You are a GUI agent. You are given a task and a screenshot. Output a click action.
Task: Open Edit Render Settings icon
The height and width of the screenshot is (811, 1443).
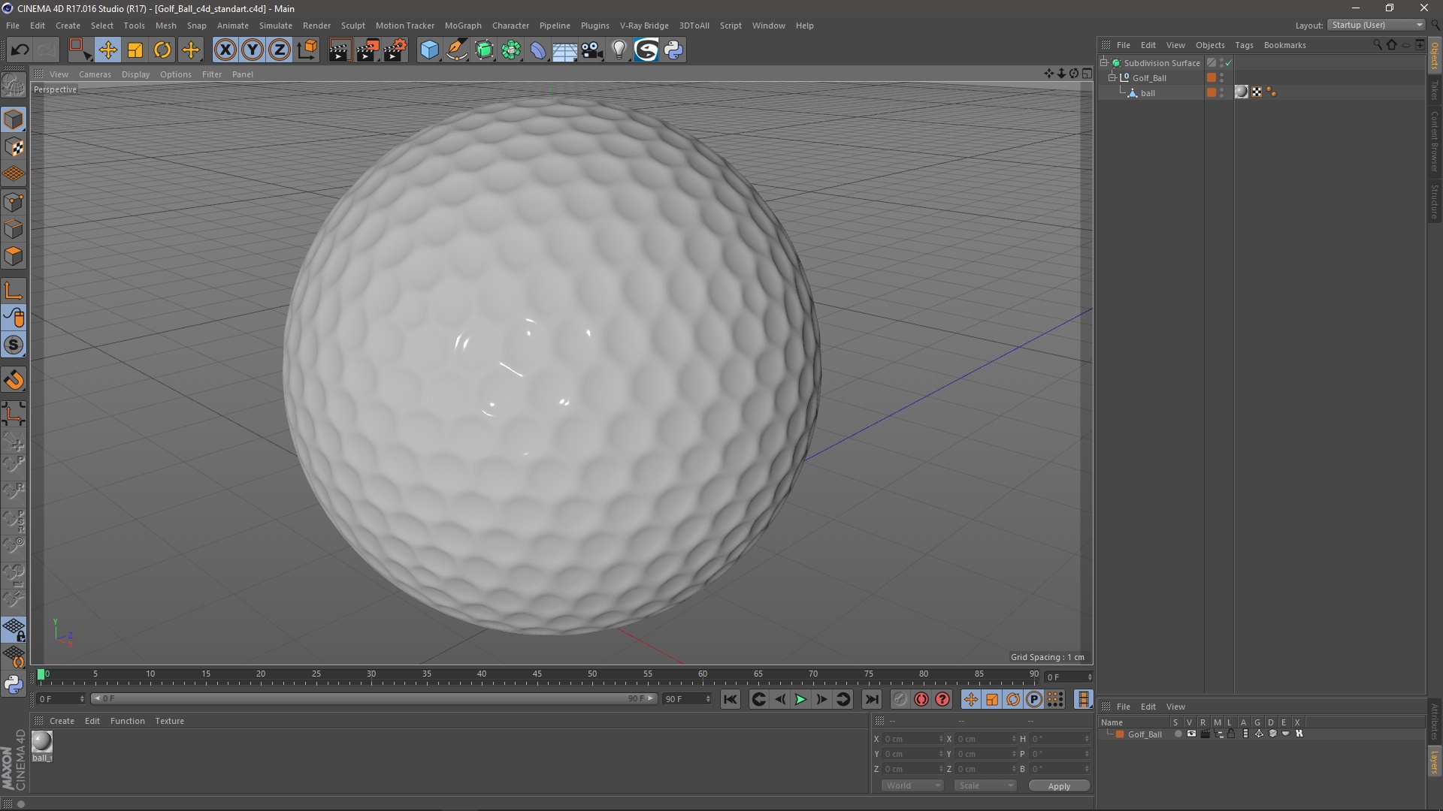pyautogui.click(x=395, y=50)
